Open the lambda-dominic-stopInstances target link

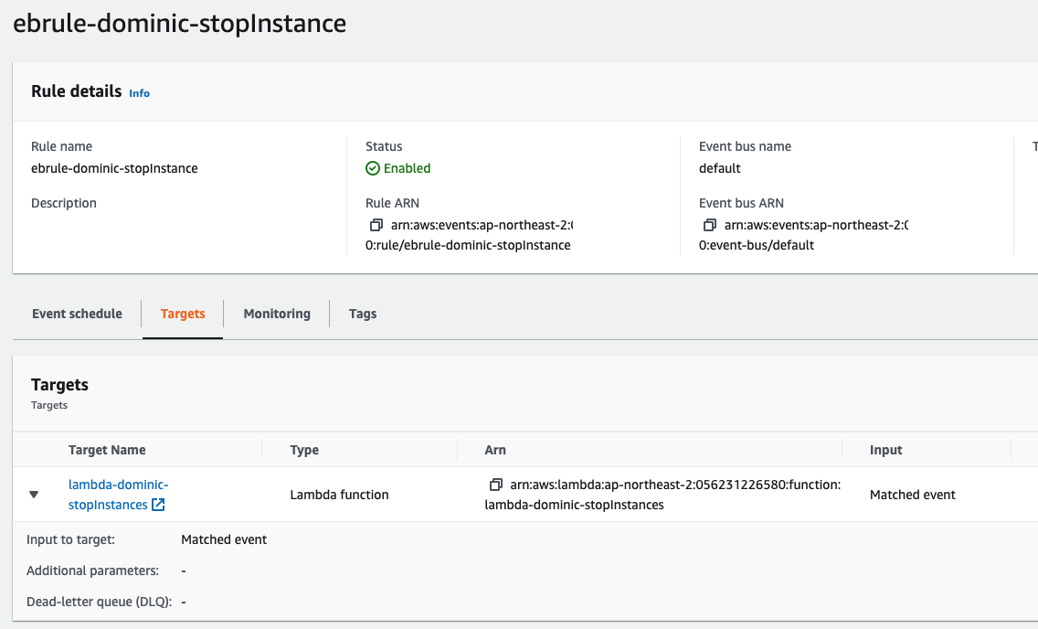(x=118, y=485)
